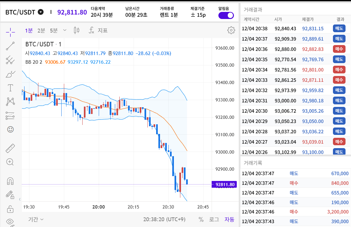The width and height of the screenshot is (351, 227).
Task: Select the trend line drawing tool
Action: (10, 46)
